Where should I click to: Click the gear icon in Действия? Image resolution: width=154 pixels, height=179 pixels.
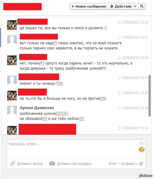112,6
